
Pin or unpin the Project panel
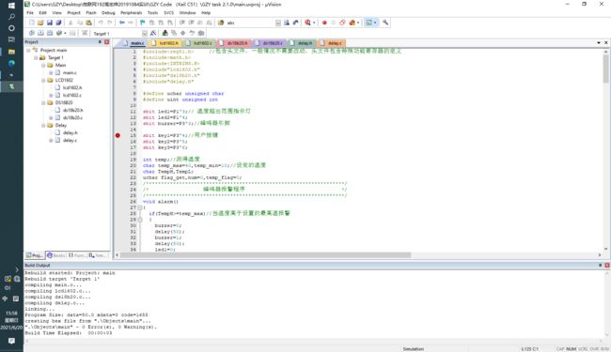point(101,41)
